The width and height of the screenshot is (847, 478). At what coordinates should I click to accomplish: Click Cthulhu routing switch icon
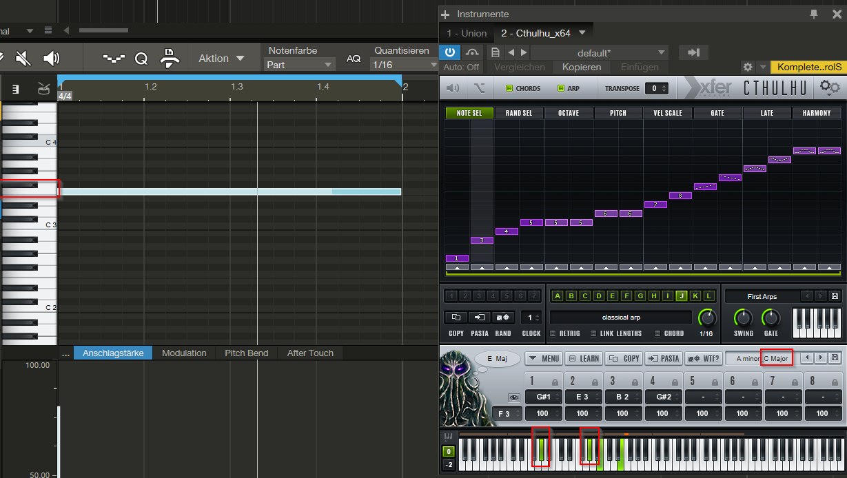coord(480,88)
